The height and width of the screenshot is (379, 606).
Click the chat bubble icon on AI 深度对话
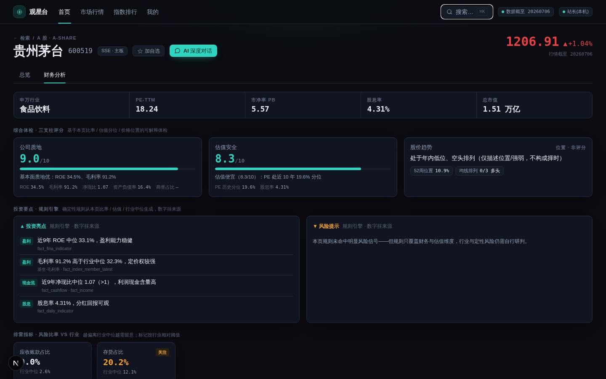178,51
